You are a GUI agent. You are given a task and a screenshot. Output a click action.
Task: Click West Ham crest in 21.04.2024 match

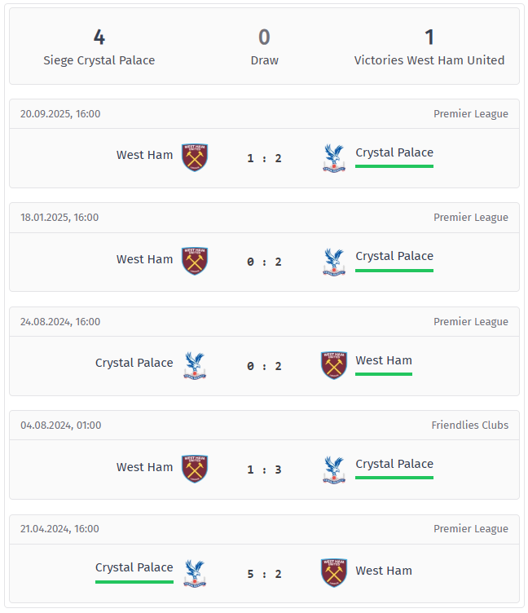click(334, 573)
